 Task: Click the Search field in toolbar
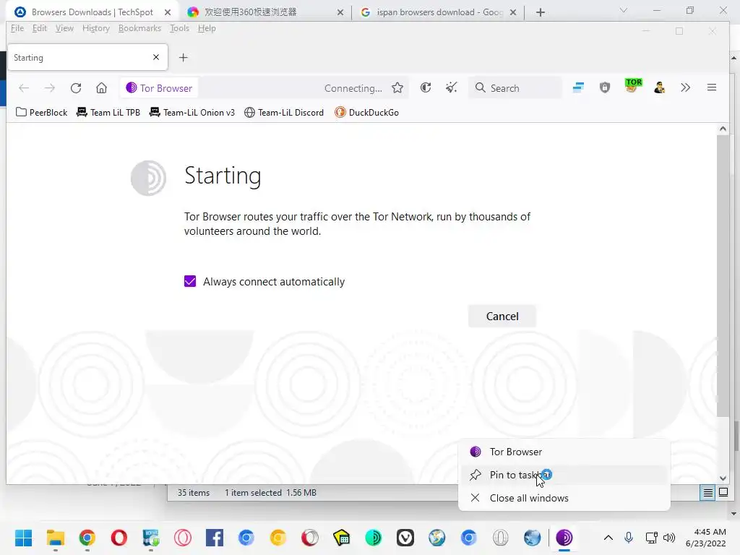click(515, 87)
